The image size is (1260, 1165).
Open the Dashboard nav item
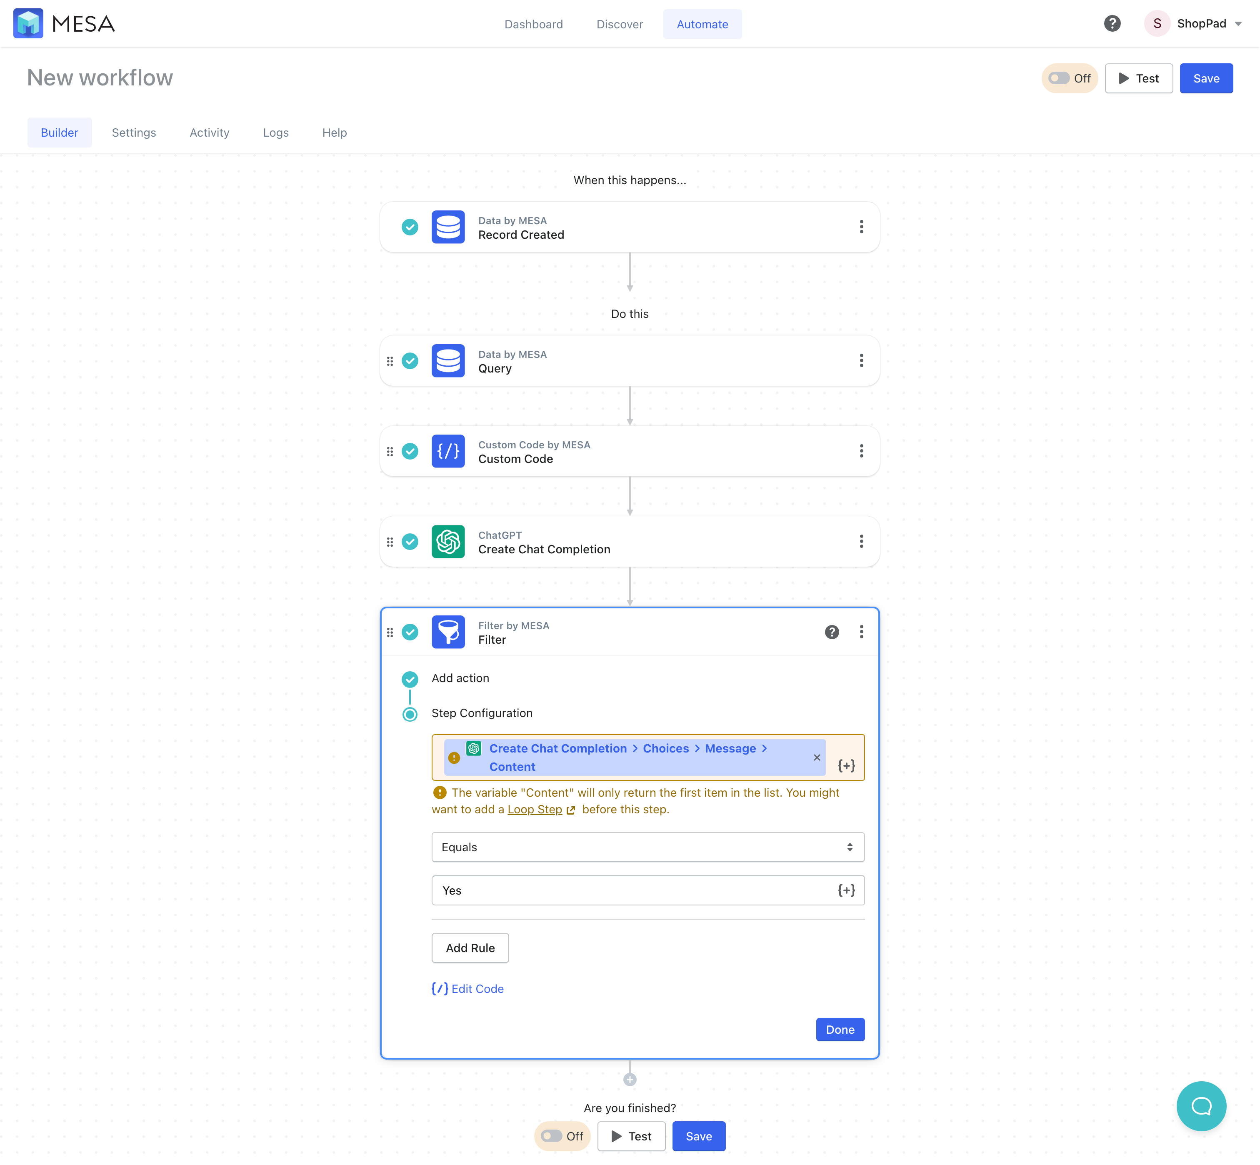[533, 24]
